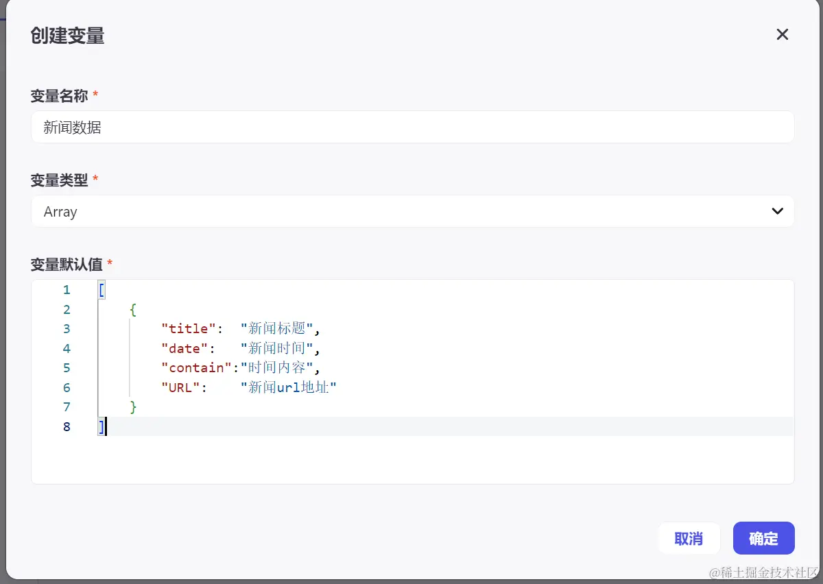Viewport: 823px width, 584px height.
Task: Click the empty editor area below line 8
Action: [411, 459]
